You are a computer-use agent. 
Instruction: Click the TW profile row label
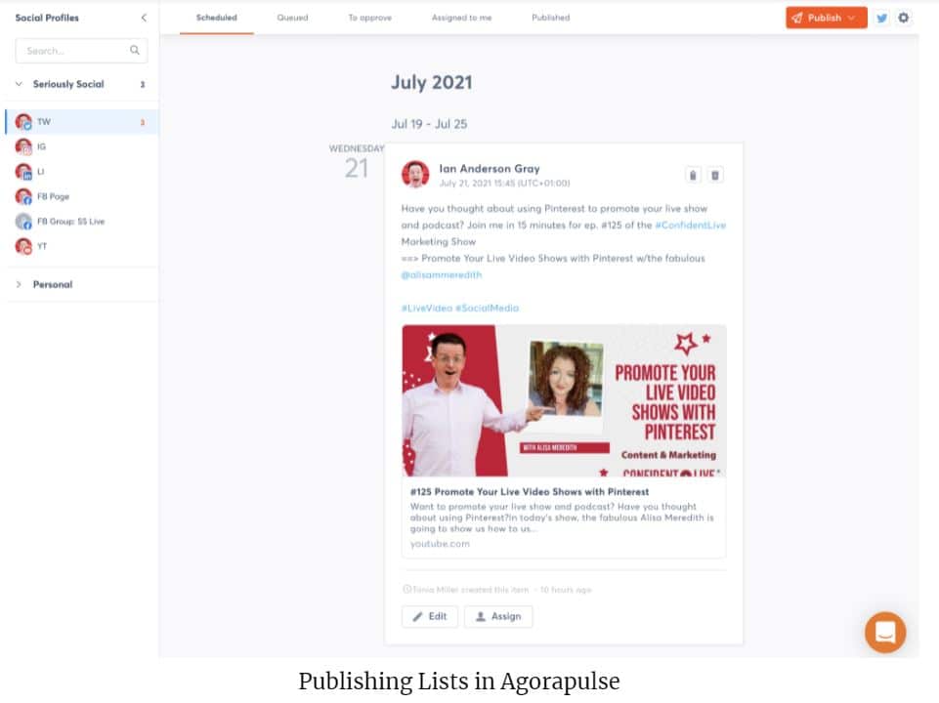pos(44,122)
